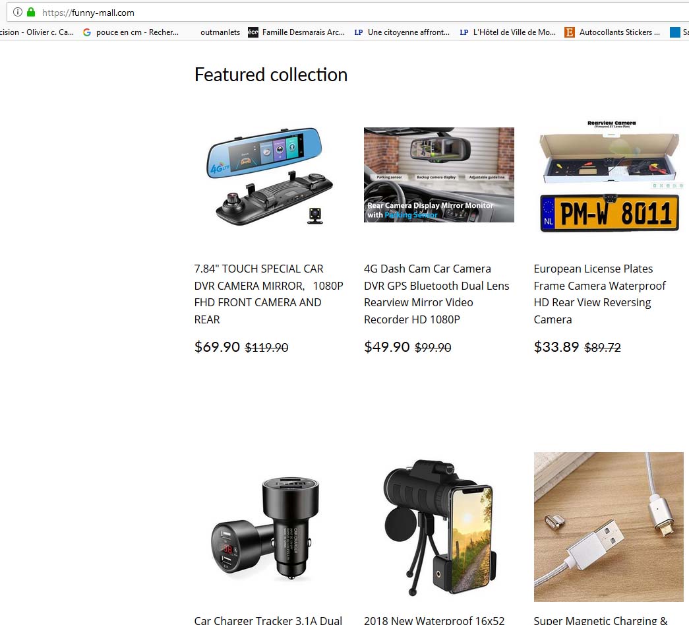Open the outmanlets bookmark
This screenshot has height=625, width=689.
coord(220,32)
